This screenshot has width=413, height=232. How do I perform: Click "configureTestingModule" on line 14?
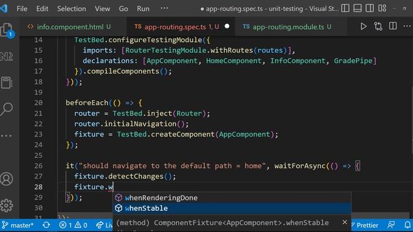(x=155, y=40)
